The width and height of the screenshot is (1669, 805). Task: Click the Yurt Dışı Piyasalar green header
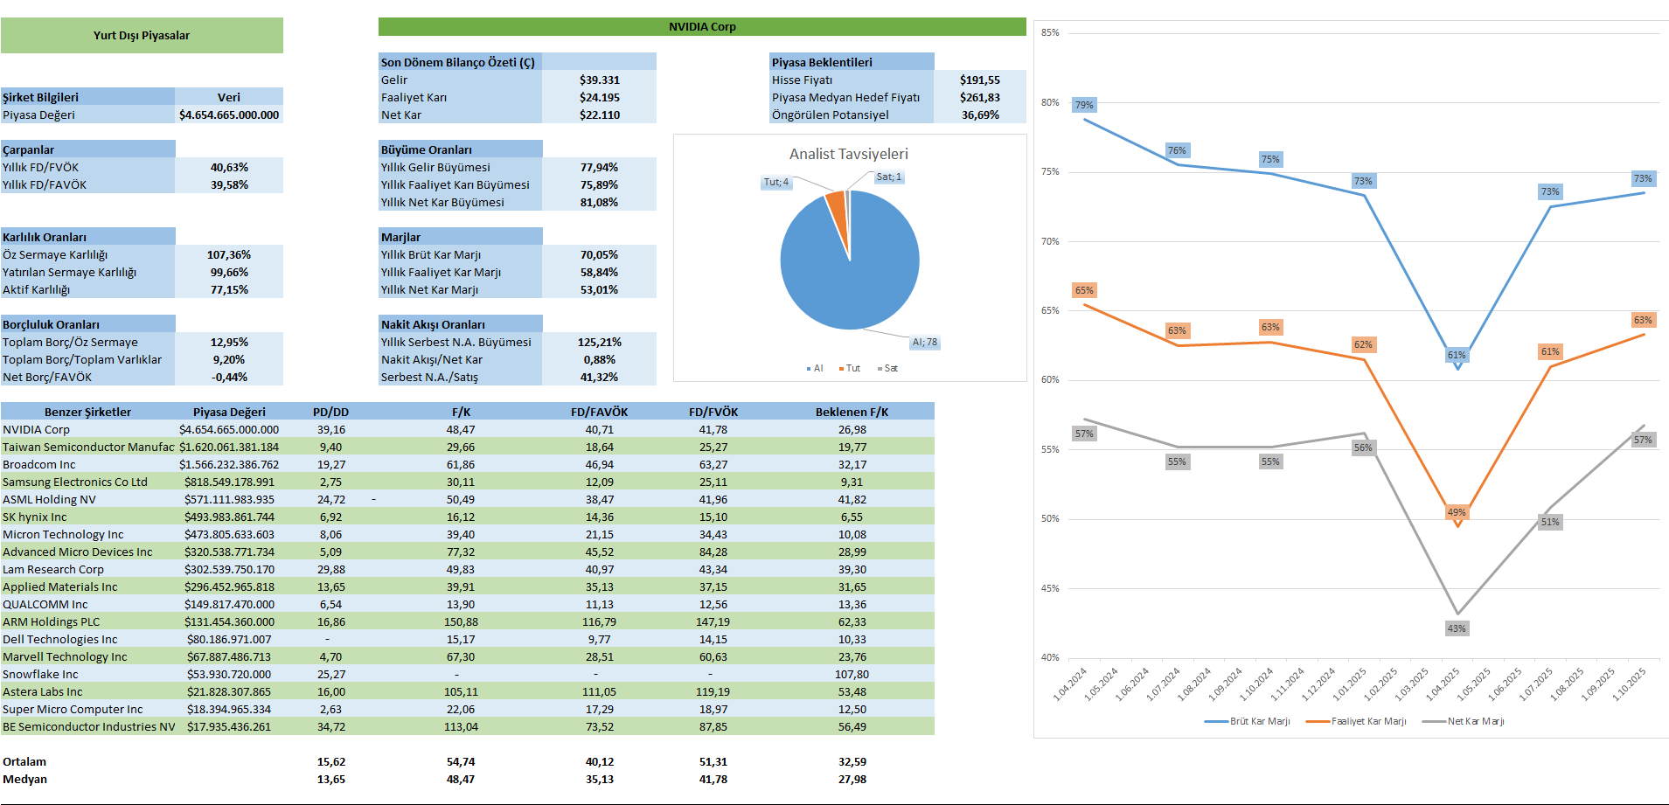point(142,36)
